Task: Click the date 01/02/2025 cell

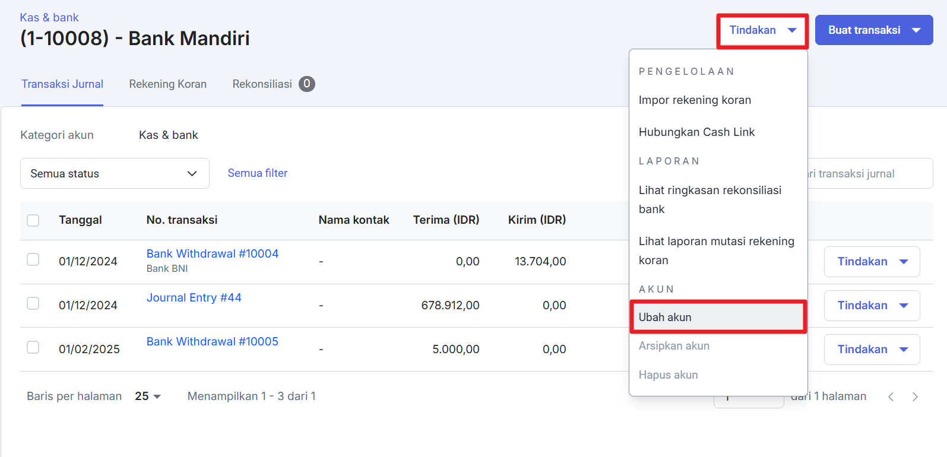Action: tap(89, 349)
